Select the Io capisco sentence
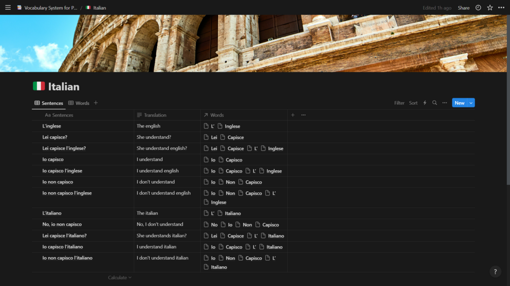 click(53, 159)
